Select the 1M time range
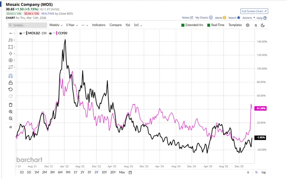 pyautogui.click(x=36, y=172)
